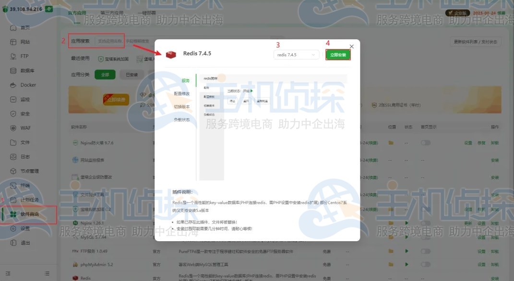Click the green running-status triangle for Nginx
This screenshot has height=281, width=514.
(x=406, y=222)
